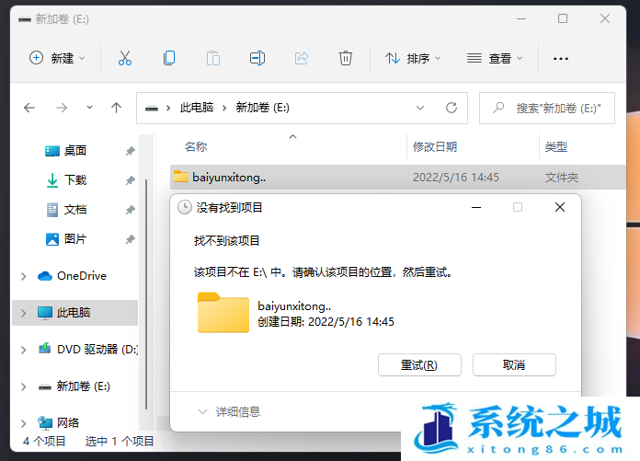Click the 重试(R) retry button
The image size is (640, 461).
(x=419, y=364)
